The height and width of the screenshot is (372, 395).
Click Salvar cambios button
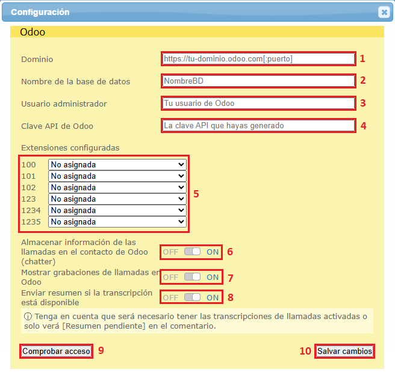click(344, 351)
